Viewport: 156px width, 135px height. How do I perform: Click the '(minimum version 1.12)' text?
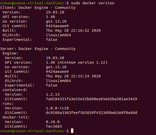[x=82, y=62]
